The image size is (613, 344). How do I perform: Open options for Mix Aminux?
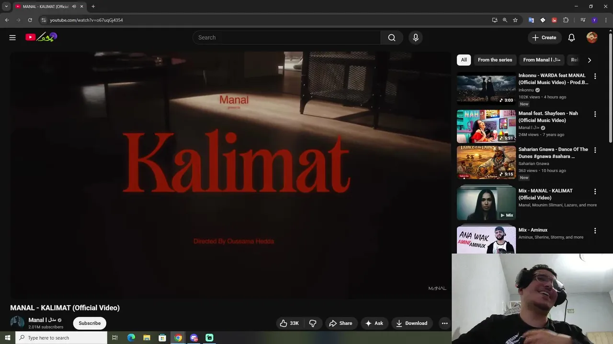pyautogui.click(x=595, y=230)
